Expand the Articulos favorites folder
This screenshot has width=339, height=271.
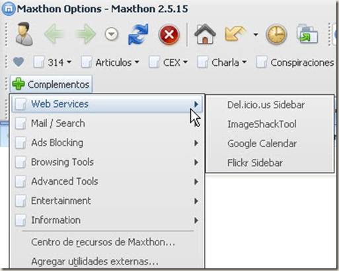(110, 63)
